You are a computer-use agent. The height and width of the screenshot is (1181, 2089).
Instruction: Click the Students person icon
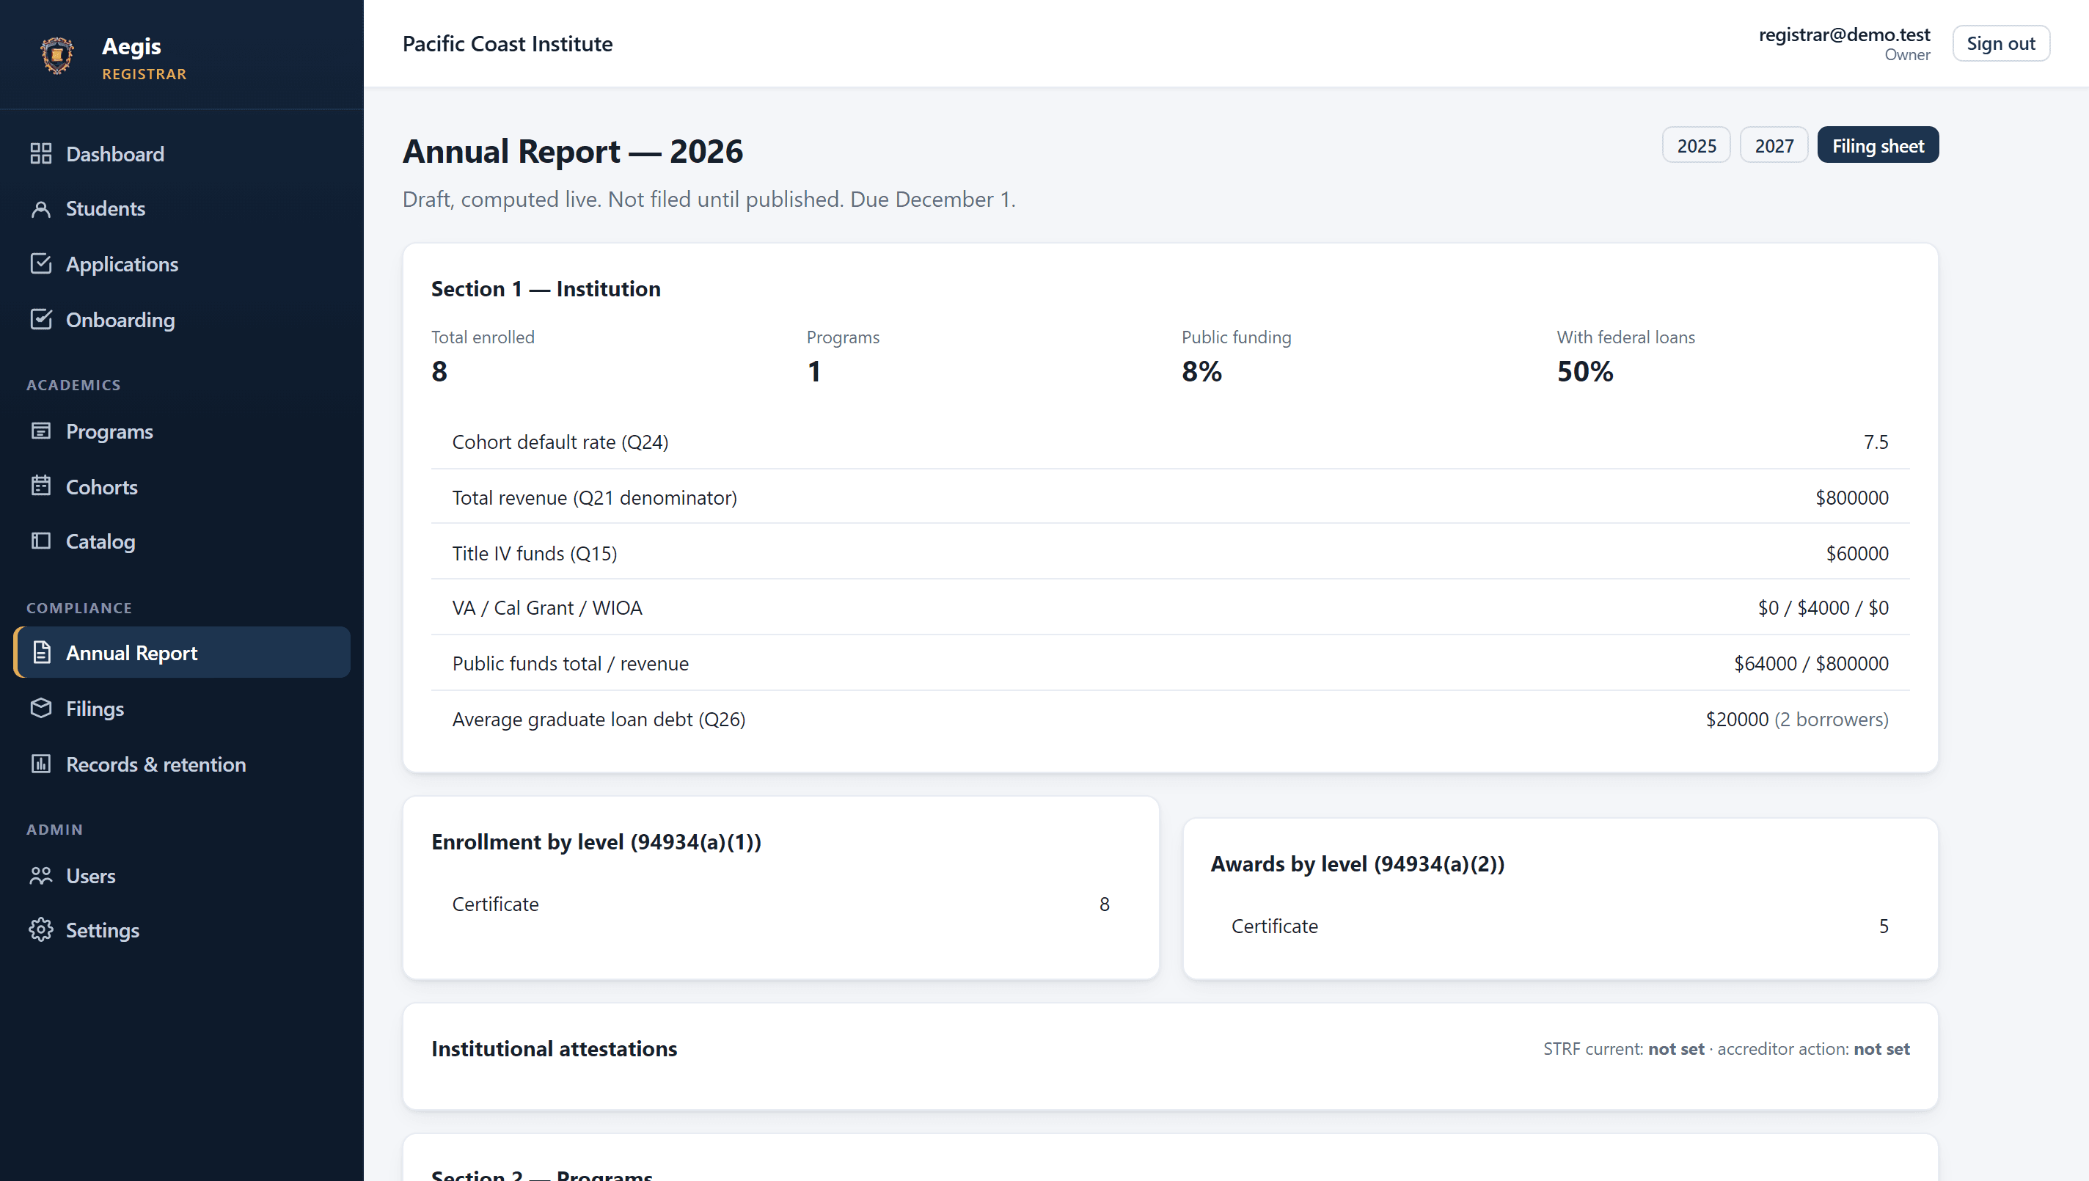tap(40, 208)
